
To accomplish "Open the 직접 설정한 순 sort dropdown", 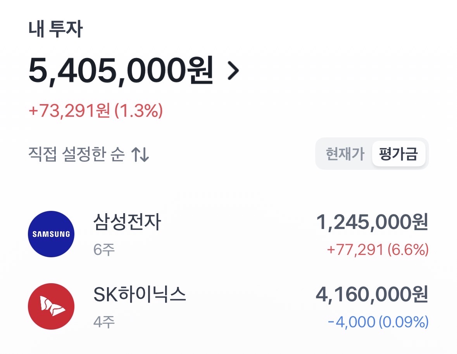I will point(76,155).
